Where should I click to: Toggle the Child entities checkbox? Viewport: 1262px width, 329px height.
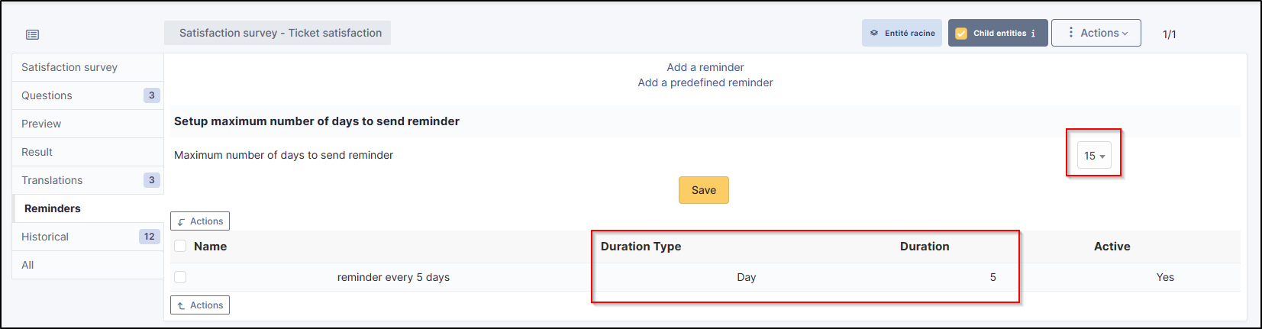pyautogui.click(x=961, y=34)
